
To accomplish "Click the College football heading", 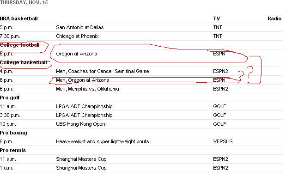I will click(x=20, y=45).
